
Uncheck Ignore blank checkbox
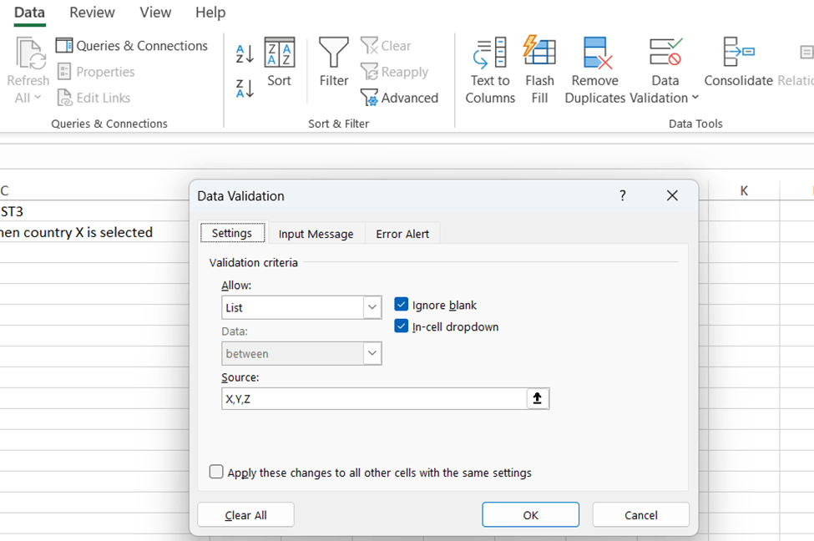tap(402, 304)
